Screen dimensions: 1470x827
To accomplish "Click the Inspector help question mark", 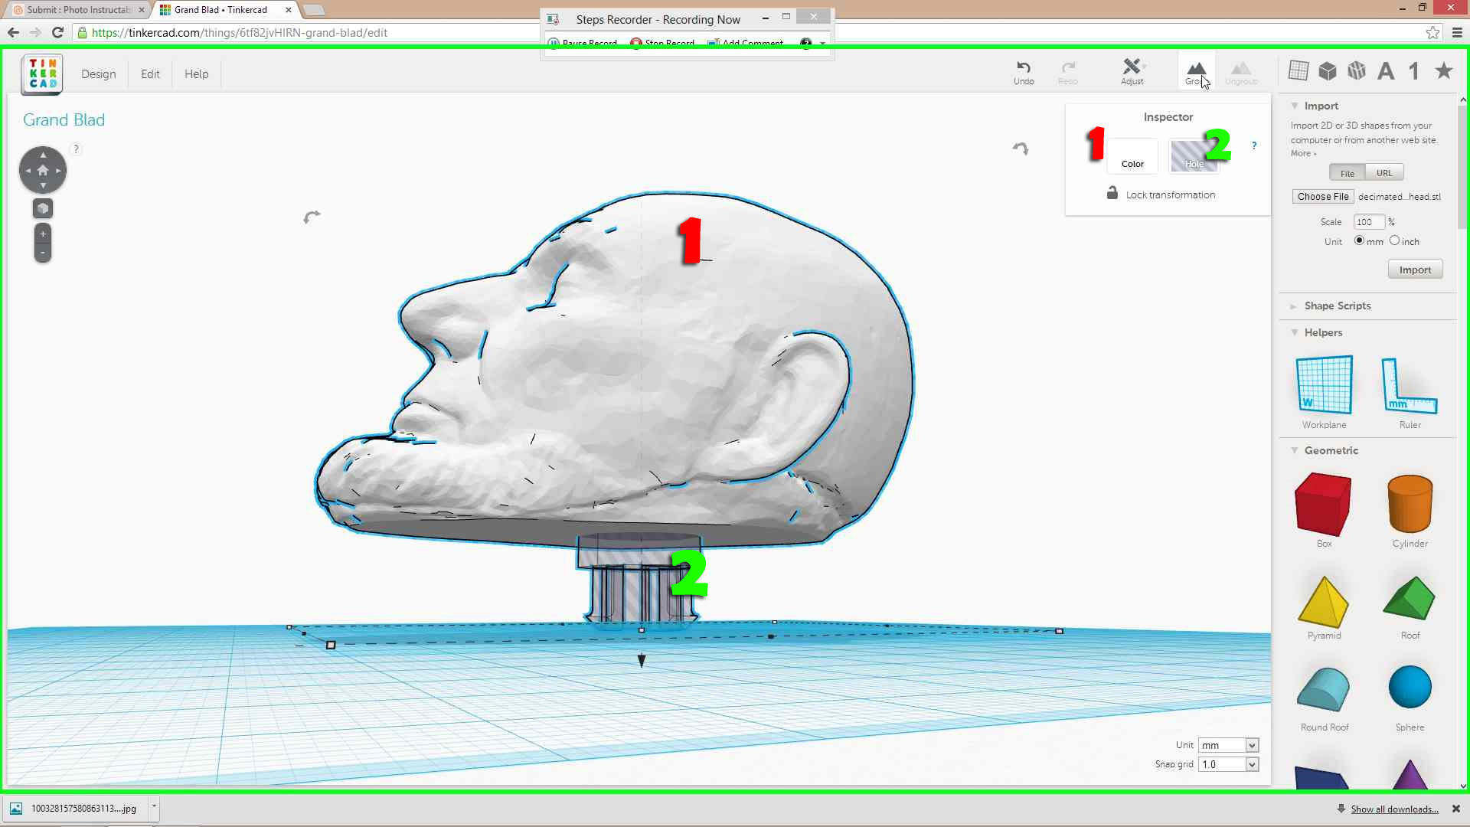I will tap(1254, 145).
